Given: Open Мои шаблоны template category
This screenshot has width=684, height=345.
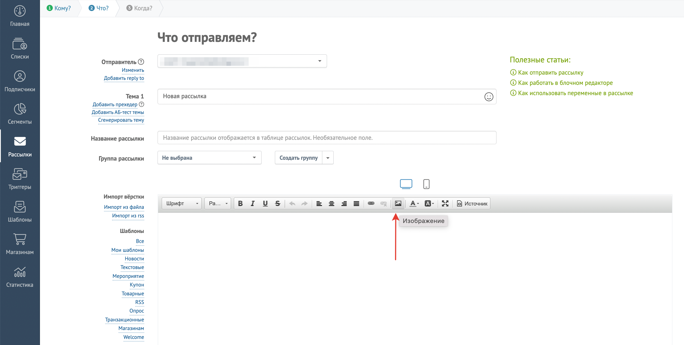Looking at the screenshot, I should click(x=128, y=250).
